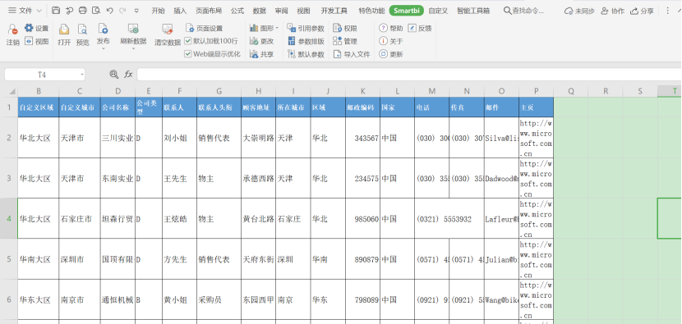Switch to 开发工具 tab

(334, 11)
